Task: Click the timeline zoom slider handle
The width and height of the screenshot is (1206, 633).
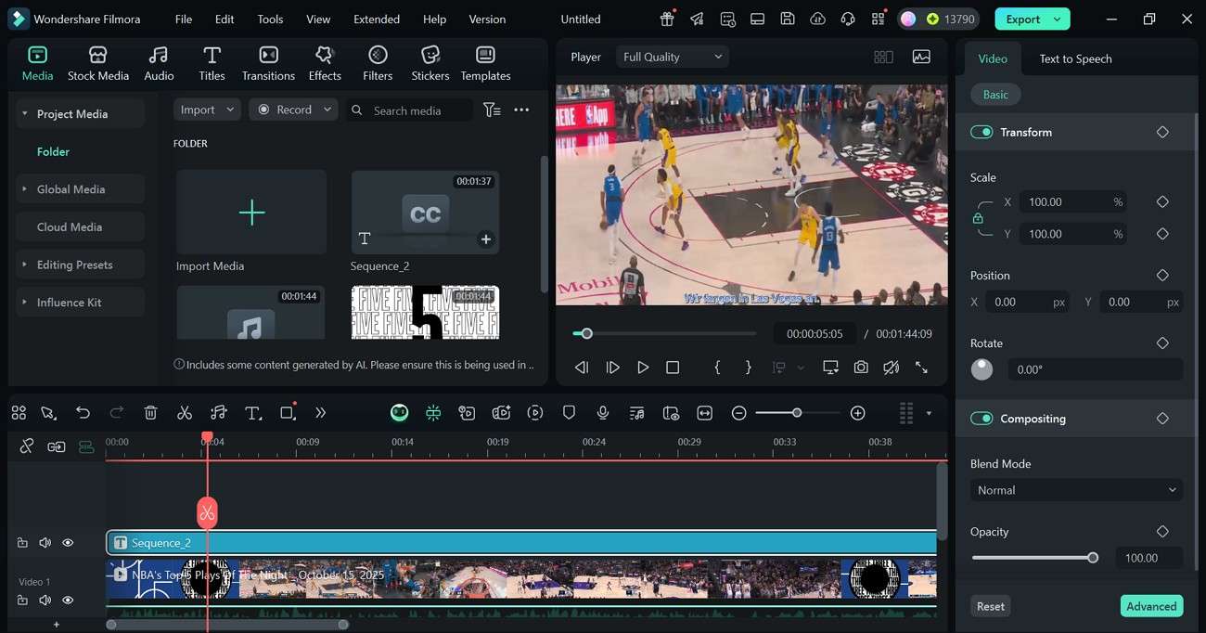Action: point(797,413)
